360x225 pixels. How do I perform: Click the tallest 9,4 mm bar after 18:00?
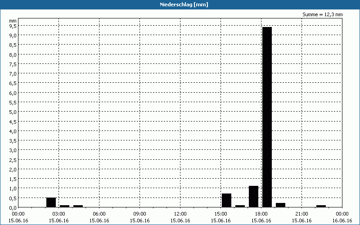click(x=267, y=117)
